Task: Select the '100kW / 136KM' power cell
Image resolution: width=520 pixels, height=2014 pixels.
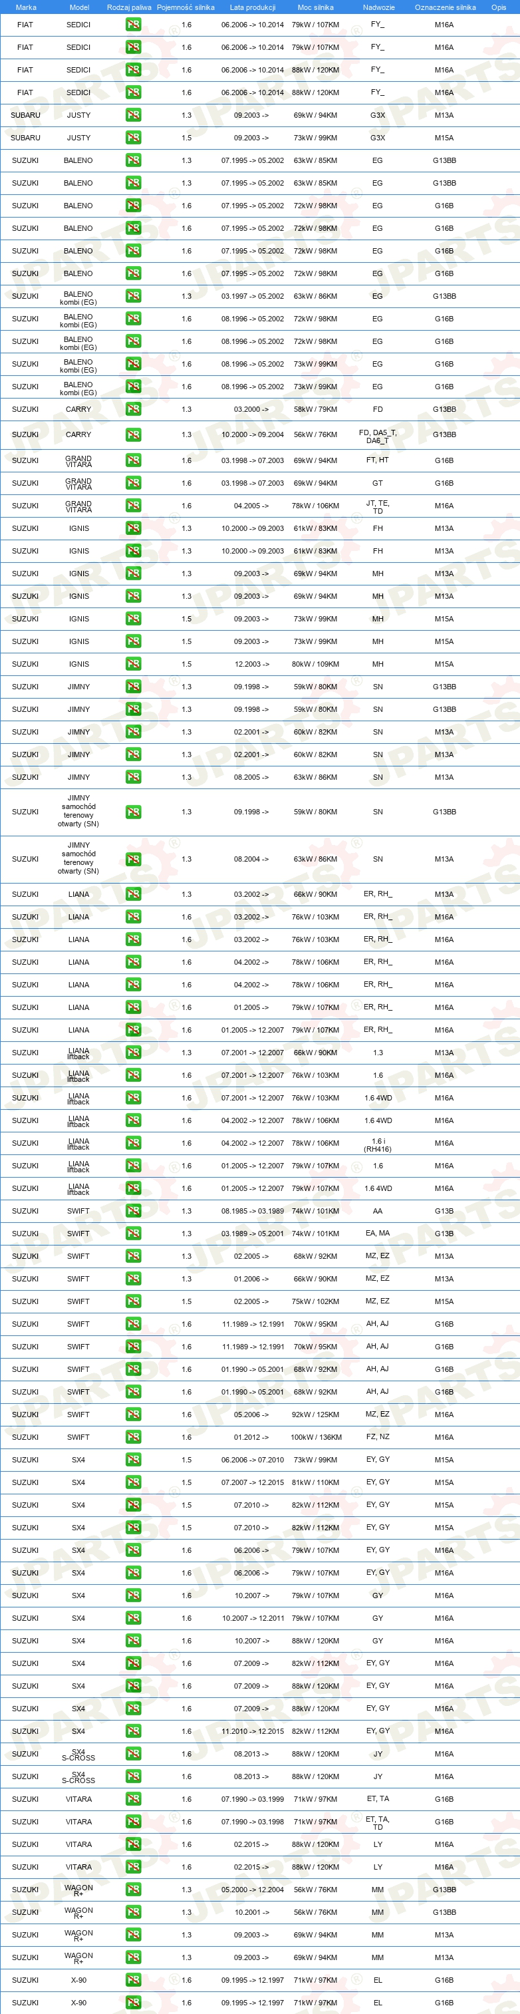Action: point(315,1437)
